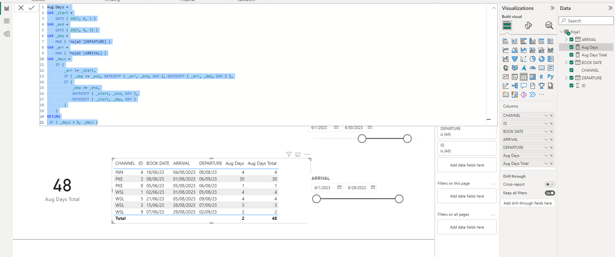The width and height of the screenshot is (615, 257).
Task: Get more visuals via the ellipsis
Action: tap(542, 95)
